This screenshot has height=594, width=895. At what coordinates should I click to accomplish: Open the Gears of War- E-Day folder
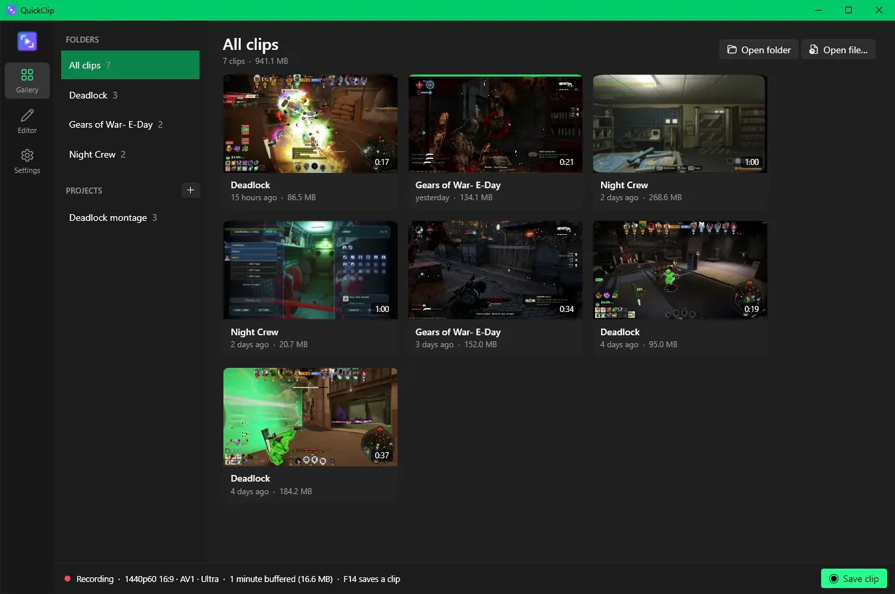pyautogui.click(x=130, y=124)
